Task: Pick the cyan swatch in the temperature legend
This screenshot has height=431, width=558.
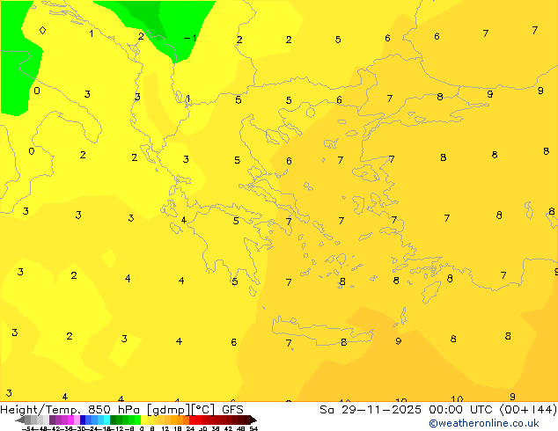Action: pos(106,420)
